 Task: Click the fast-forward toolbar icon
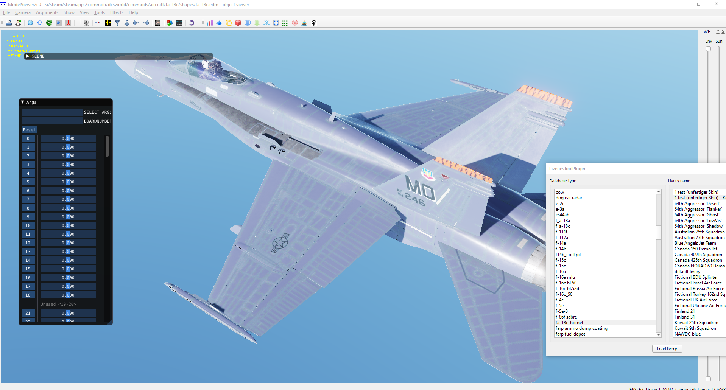(x=59, y=23)
